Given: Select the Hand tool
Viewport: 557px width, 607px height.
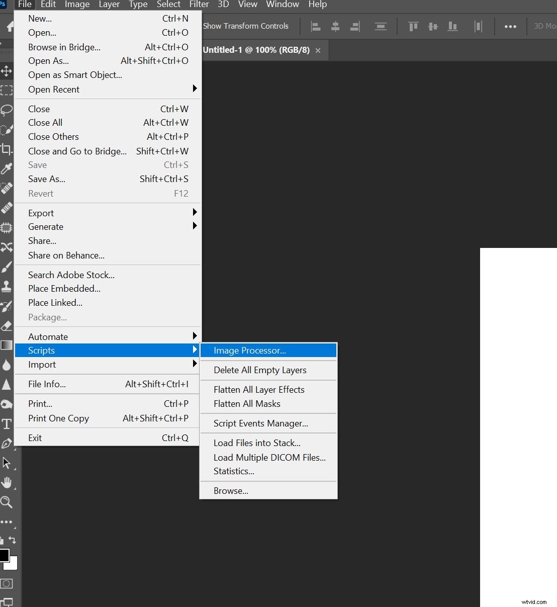Looking at the screenshot, I should click(7, 483).
